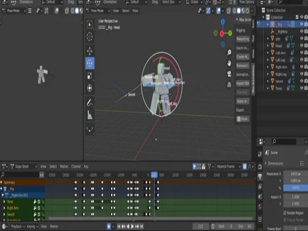The width and height of the screenshot is (308, 231).
Task: Open the viewport Select menu
Action: tap(126, 10)
